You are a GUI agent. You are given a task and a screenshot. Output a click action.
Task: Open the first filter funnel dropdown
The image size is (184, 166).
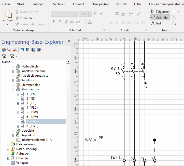(x=8, y=56)
